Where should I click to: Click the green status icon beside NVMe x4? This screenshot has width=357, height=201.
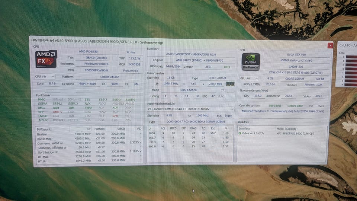click(x=240, y=133)
